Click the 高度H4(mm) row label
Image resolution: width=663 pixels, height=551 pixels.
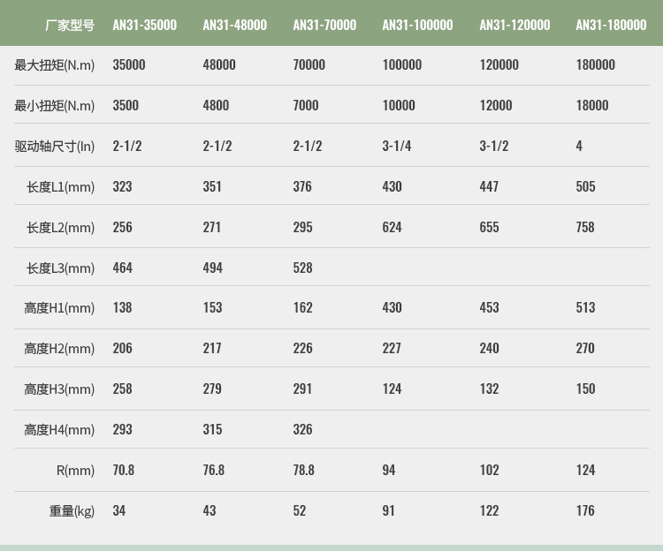pos(59,429)
